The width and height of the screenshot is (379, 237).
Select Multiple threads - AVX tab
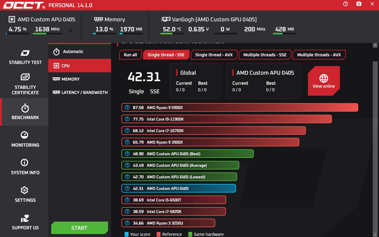[319, 55]
